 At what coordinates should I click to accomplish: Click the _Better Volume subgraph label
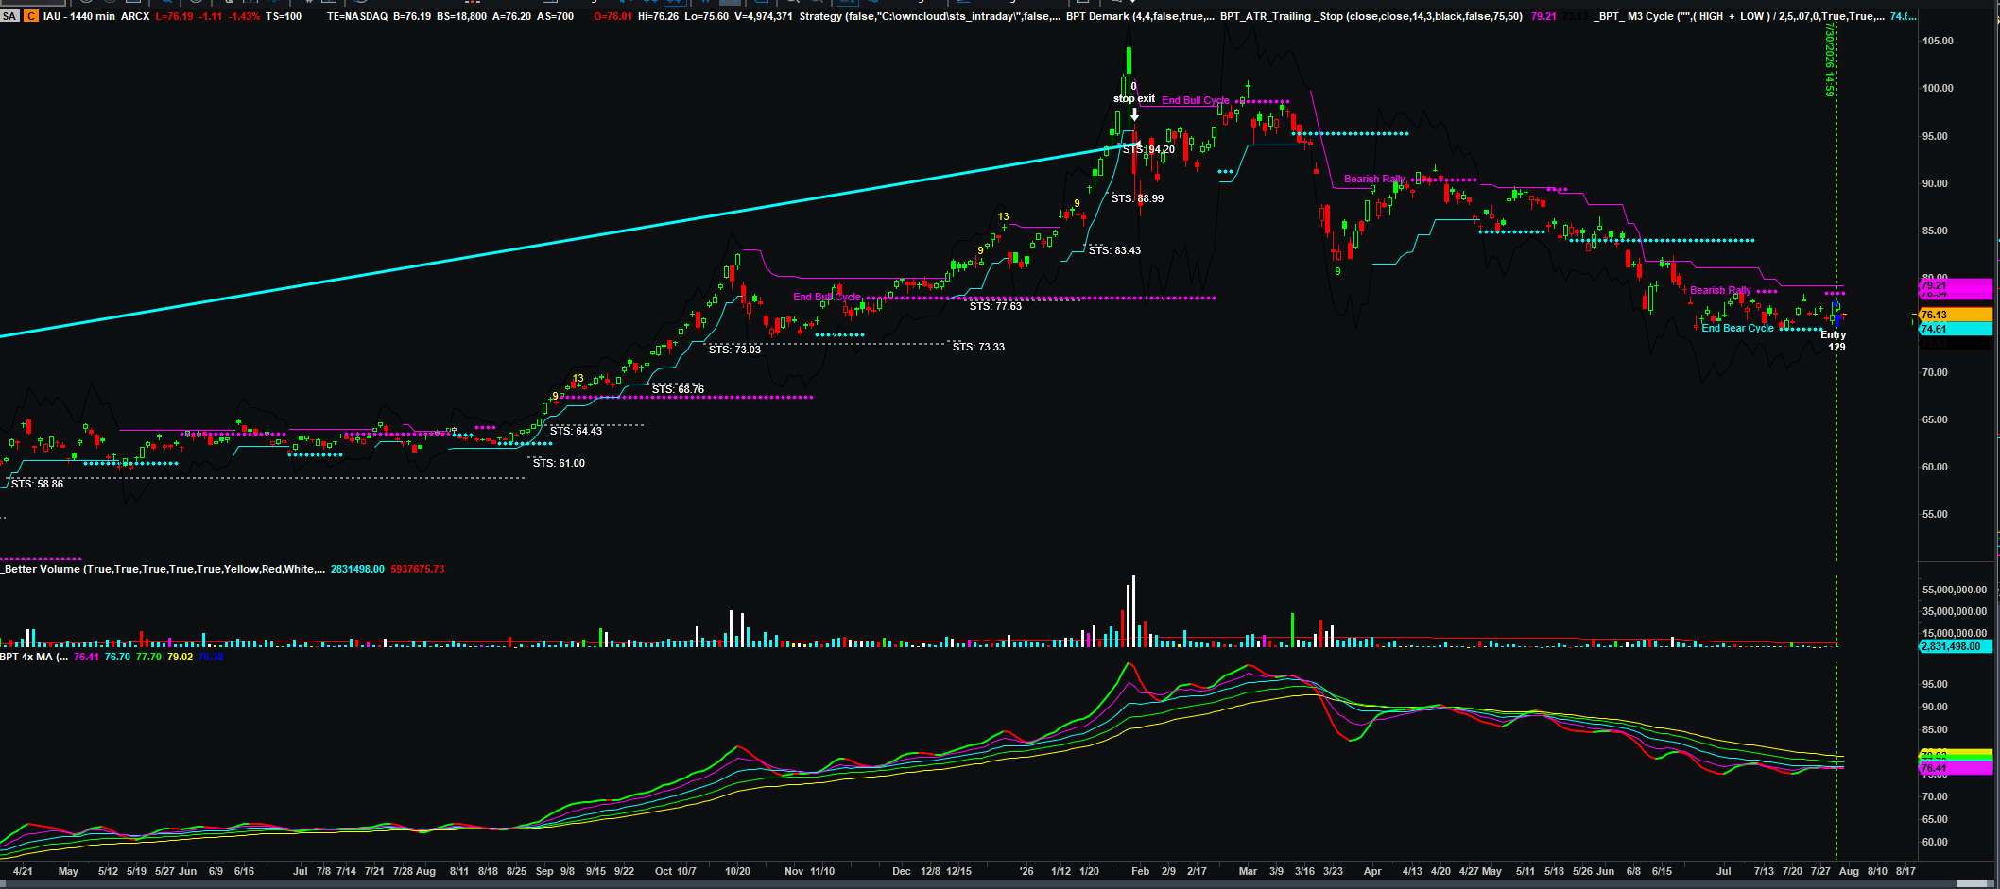[164, 569]
